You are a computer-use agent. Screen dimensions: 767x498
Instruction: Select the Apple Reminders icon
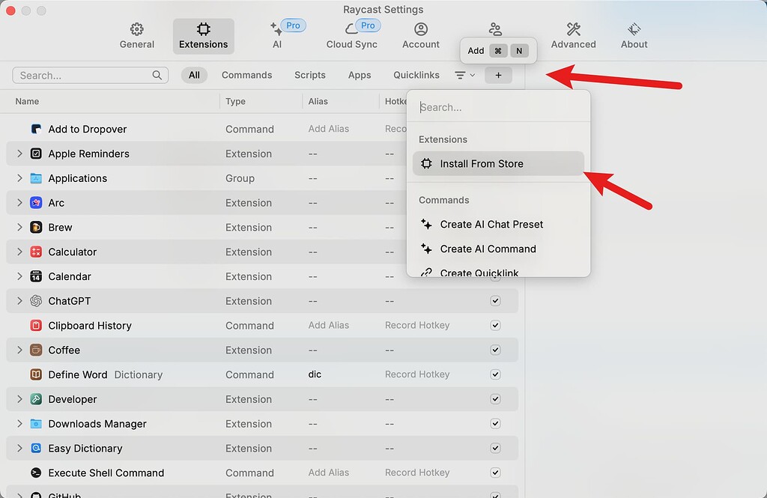[x=36, y=154]
